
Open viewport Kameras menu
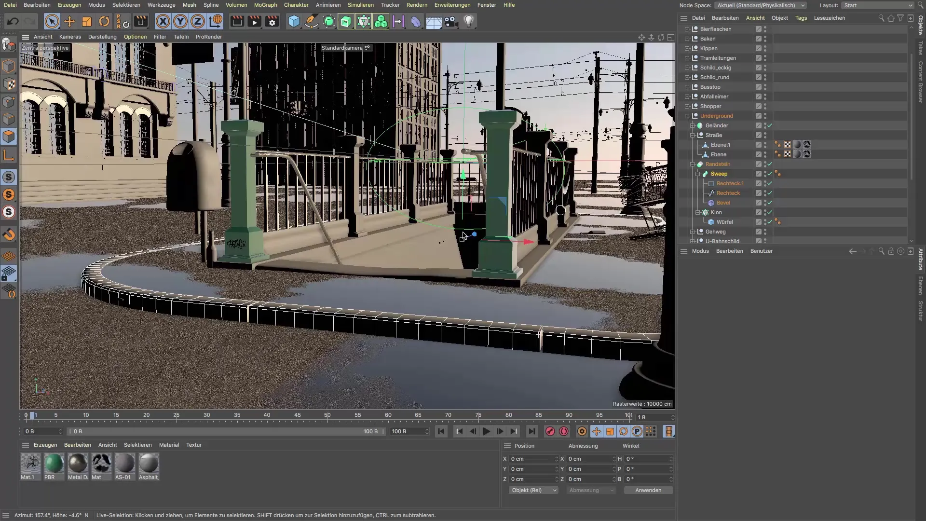click(x=70, y=37)
